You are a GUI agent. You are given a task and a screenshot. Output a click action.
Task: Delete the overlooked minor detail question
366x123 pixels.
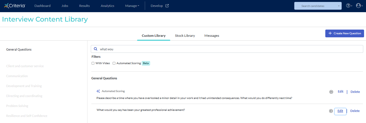tap(355, 92)
